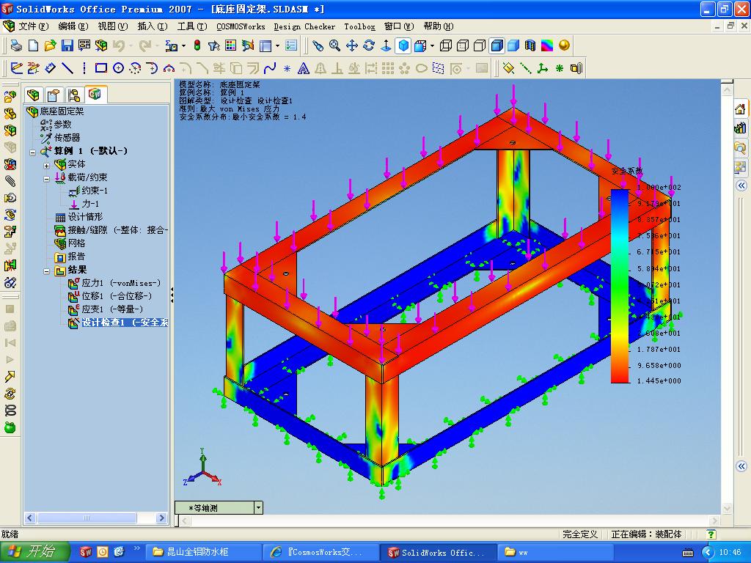Toggle the Standard Views cube icon

404,45
